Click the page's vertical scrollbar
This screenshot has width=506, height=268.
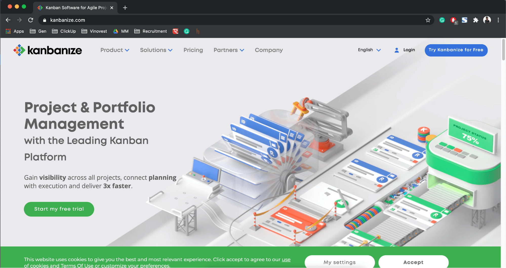(x=503, y=50)
